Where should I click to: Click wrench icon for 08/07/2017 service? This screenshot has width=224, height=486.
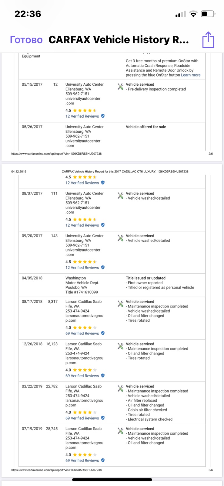[x=120, y=196]
